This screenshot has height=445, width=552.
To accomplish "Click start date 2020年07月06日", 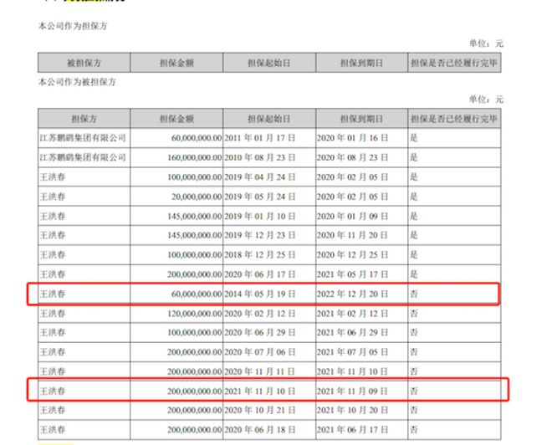I will tap(260, 351).
